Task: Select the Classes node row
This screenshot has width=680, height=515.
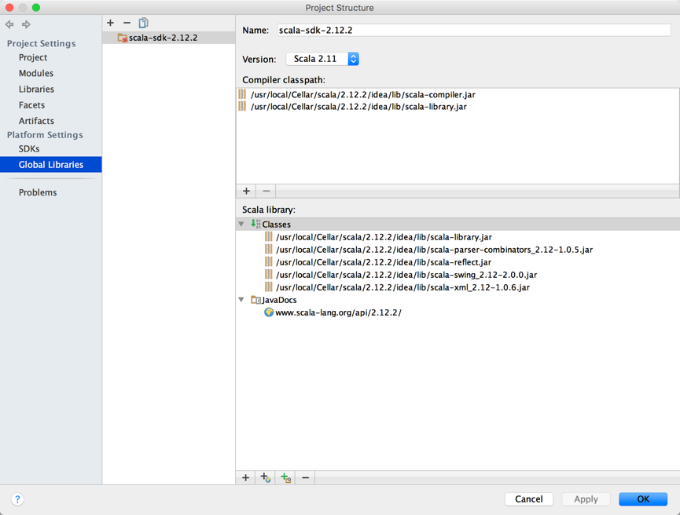Action: pos(458,225)
